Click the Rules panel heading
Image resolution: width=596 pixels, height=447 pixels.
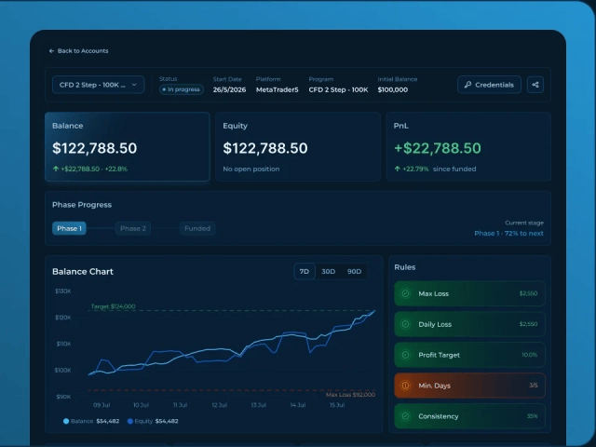click(405, 267)
